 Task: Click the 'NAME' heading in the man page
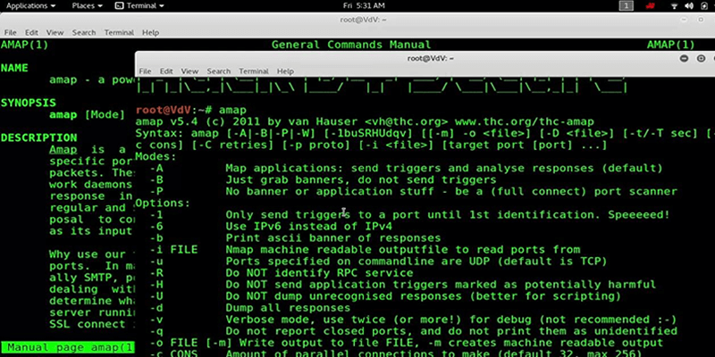(x=14, y=68)
